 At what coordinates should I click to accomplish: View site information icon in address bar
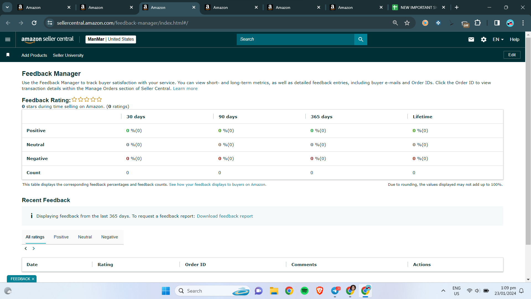point(50,23)
